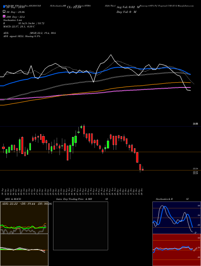Image resolution: width=201 pixels, height=266 pixels.
Task: Click the blue Stochastics chart panel
Action: click(x=176, y=218)
